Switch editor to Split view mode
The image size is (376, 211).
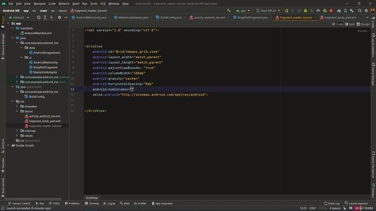(x=350, y=24)
